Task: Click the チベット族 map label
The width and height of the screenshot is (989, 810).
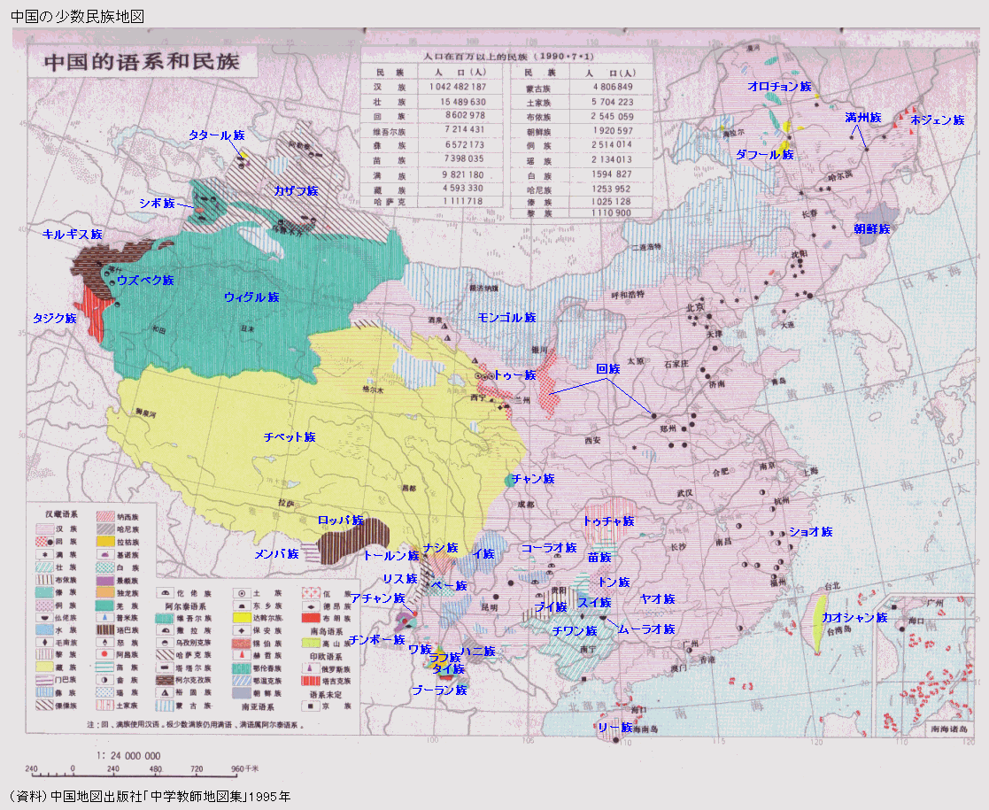Action: click(289, 437)
